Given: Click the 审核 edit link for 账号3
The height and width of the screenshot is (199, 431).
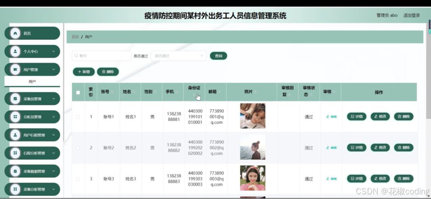Looking at the screenshot, I should (331, 179).
